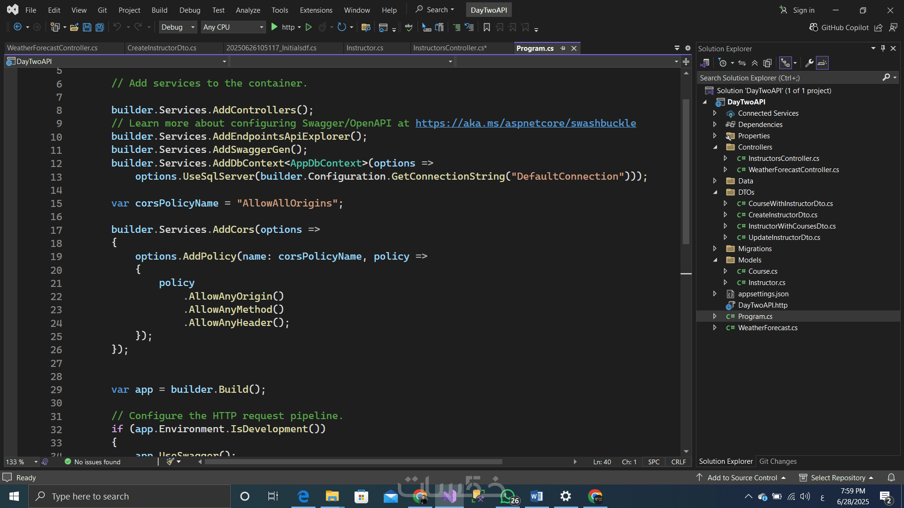
Task: Click Add to Source Control button
Action: pyautogui.click(x=742, y=477)
